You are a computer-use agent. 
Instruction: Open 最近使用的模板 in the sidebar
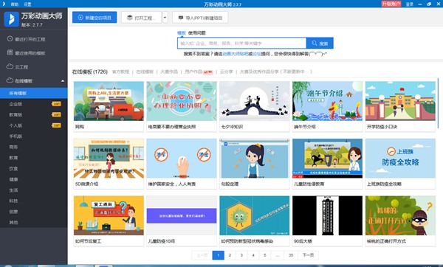pos(30,53)
